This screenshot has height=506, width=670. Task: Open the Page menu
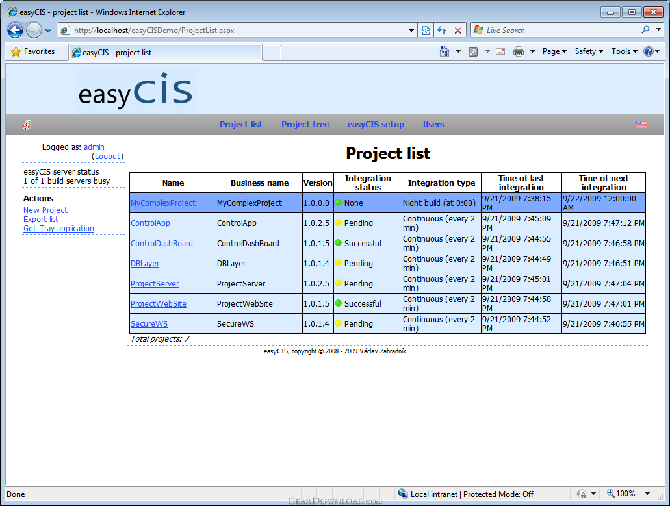coord(554,52)
